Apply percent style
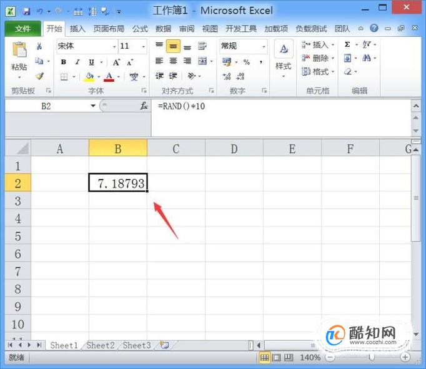Viewport: 426px width, 369px height. coord(247,62)
